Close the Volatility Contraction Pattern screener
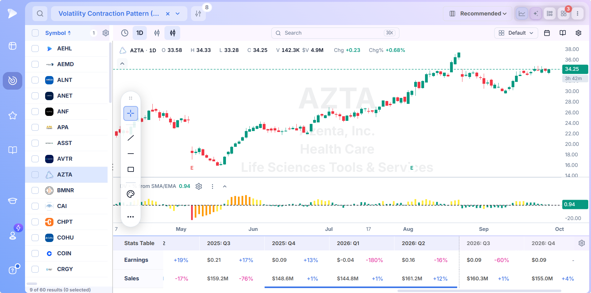Screen dimensions: 591x293 [x=168, y=14]
